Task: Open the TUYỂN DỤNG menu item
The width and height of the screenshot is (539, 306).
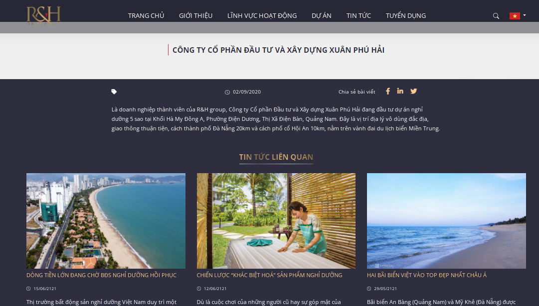Action: 406,16
